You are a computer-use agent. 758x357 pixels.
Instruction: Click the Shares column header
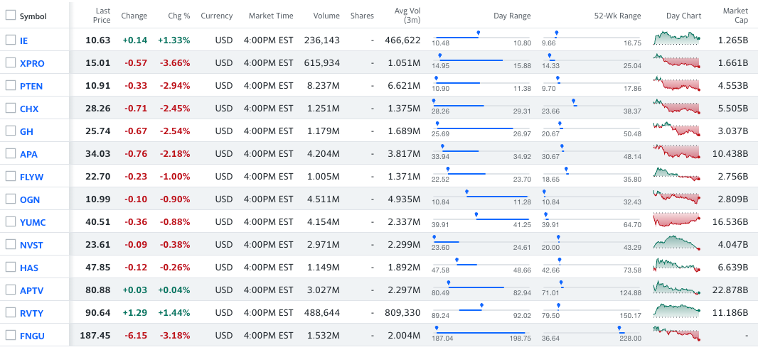tap(363, 16)
